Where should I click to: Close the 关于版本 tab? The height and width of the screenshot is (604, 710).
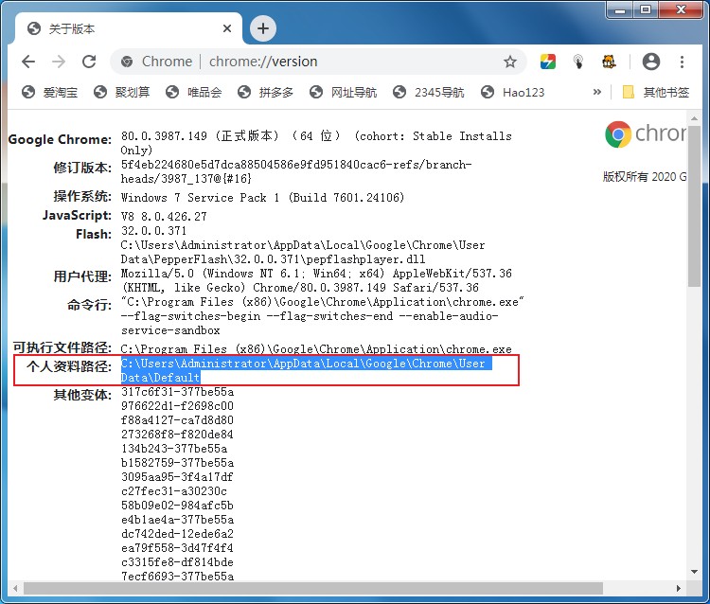pyautogui.click(x=227, y=28)
